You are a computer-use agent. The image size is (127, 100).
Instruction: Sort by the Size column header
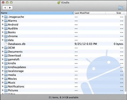tap(115, 13)
